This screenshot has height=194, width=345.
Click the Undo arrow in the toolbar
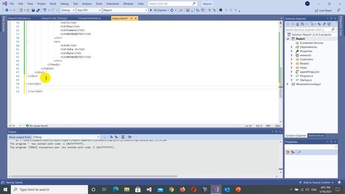tap(45, 10)
